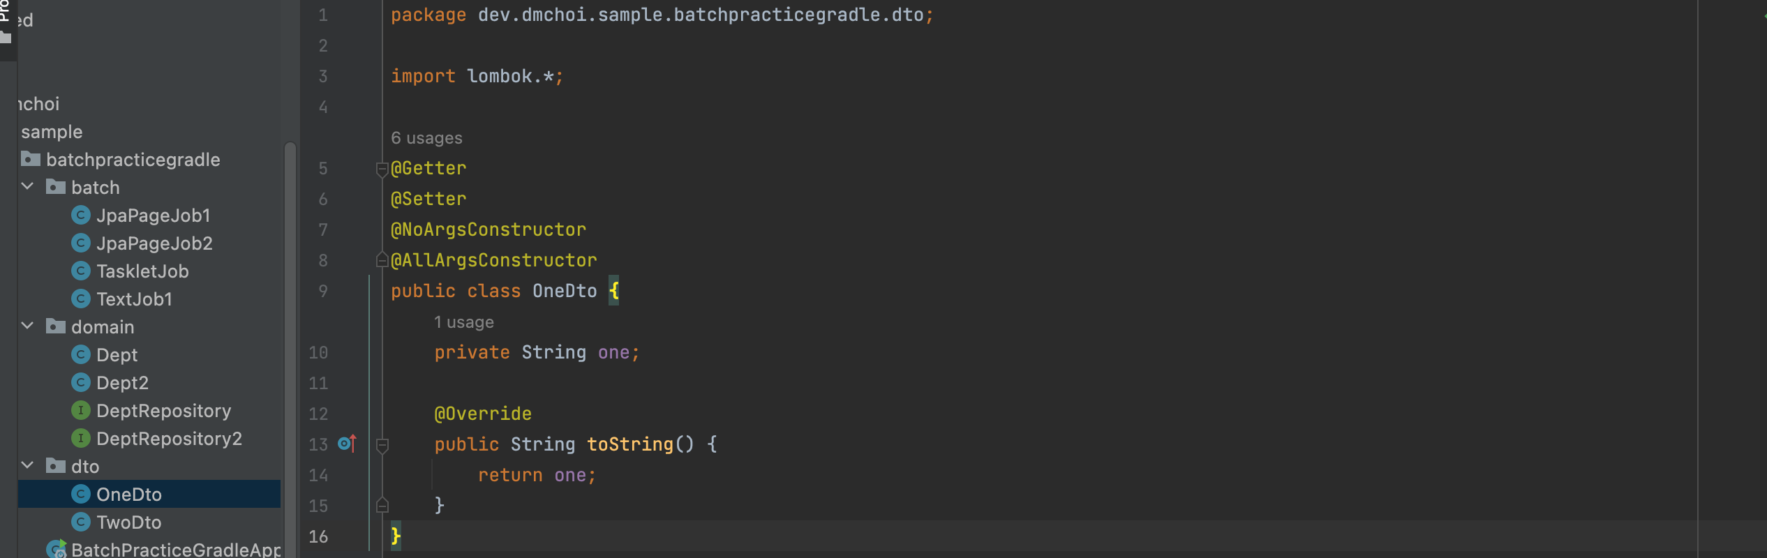Fold the annotations block at @Getter

pyautogui.click(x=382, y=168)
